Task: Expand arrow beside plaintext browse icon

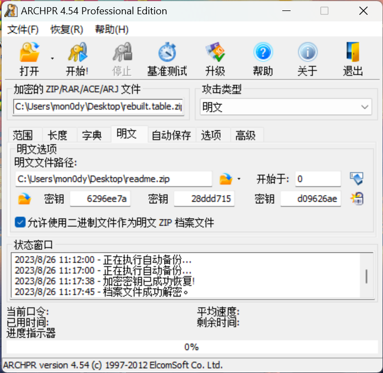Action: click(x=239, y=179)
